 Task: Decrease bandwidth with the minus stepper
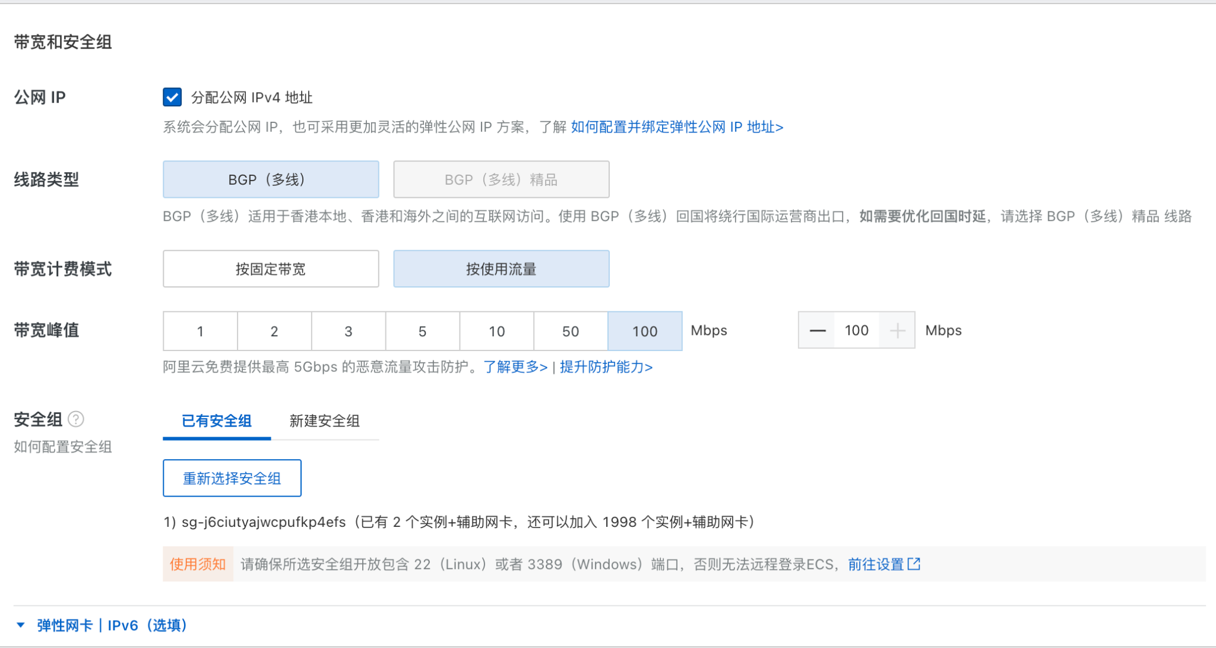click(818, 330)
